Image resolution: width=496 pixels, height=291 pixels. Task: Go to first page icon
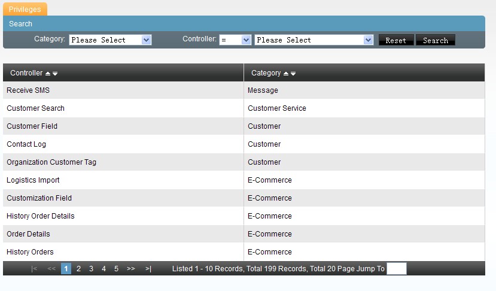coord(34,269)
